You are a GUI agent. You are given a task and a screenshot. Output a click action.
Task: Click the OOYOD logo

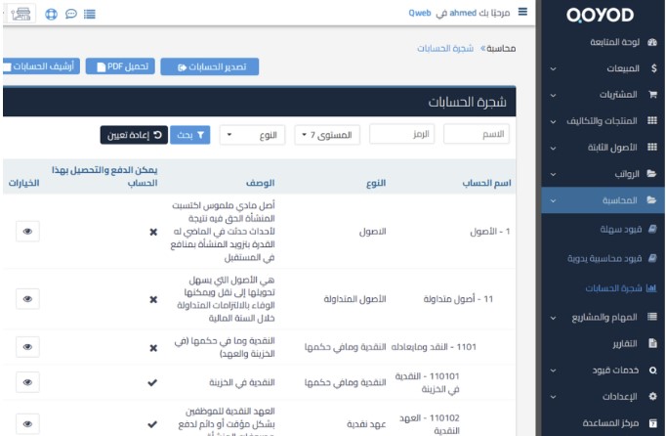(x=600, y=16)
